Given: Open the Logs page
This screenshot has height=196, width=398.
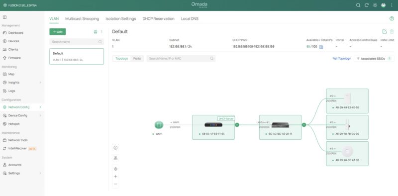Looking at the screenshot, I should 11,91.
